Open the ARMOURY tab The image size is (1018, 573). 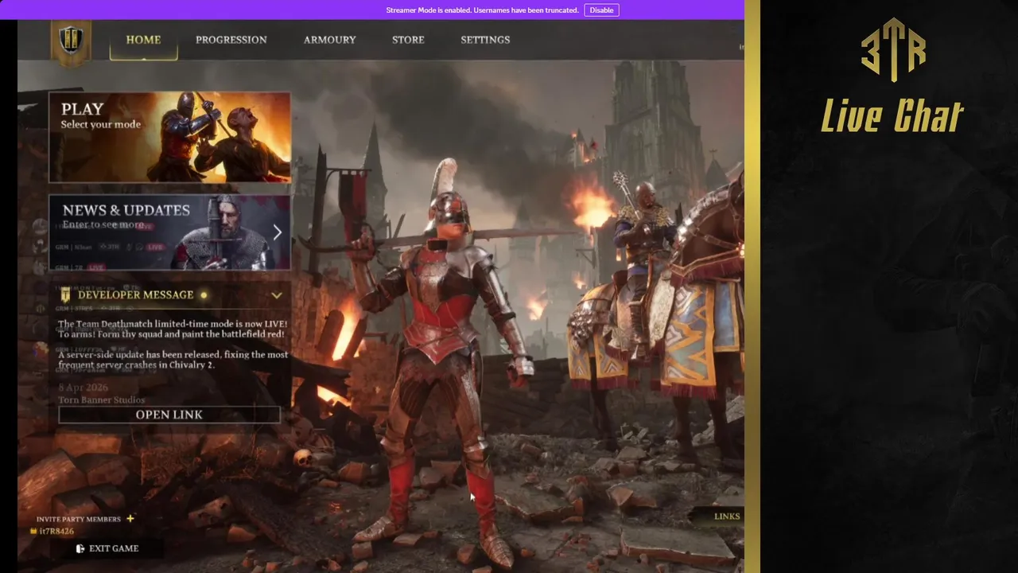tap(329, 40)
